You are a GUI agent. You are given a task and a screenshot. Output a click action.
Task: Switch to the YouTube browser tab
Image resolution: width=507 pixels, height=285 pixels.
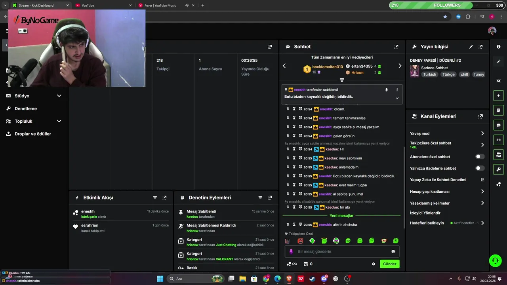point(104,6)
